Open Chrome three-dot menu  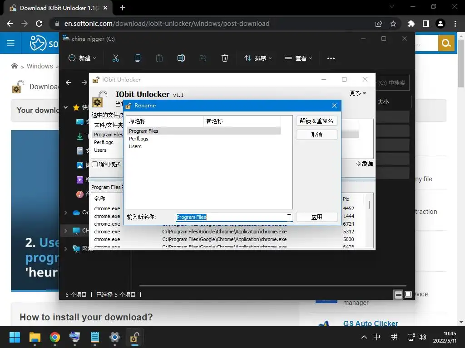click(455, 24)
